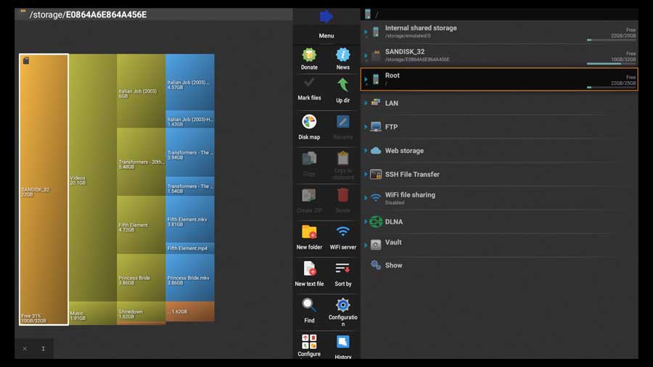Select the Videos 20.1GB block
Image resolution: width=653 pixels, height=367 pixels.
click(92, 178)
